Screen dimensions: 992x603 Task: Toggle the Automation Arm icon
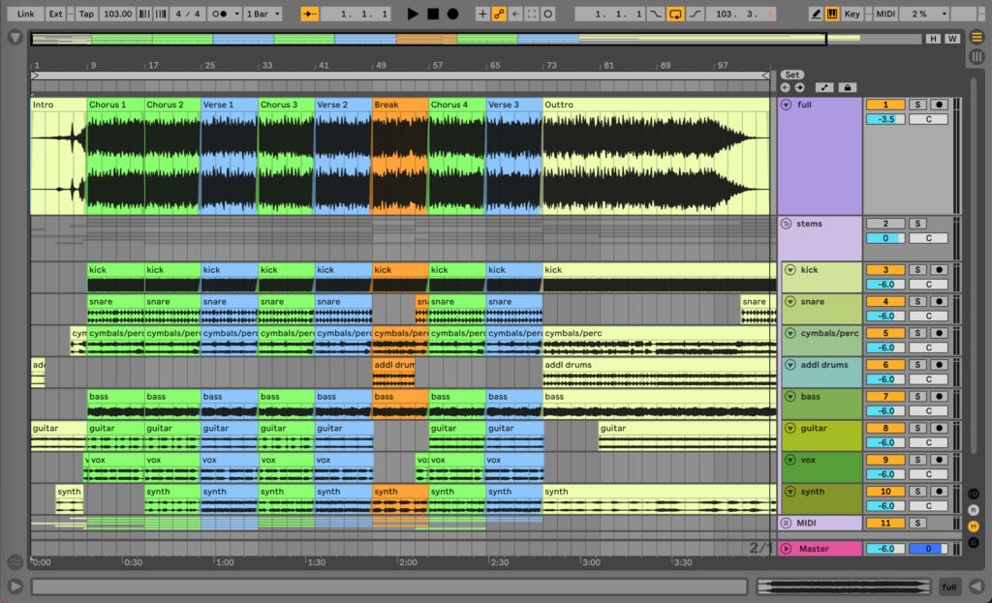tap(499, 14)
